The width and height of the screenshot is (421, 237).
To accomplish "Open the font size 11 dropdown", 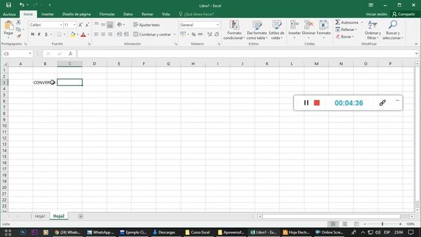I will (74, 25).
